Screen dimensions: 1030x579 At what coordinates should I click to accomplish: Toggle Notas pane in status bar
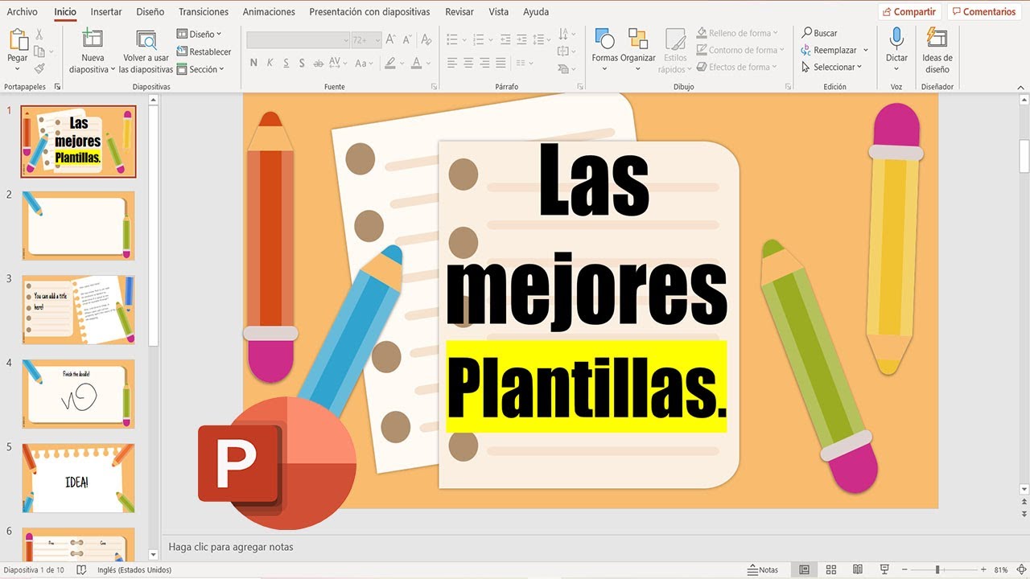(x=763, y=569)
